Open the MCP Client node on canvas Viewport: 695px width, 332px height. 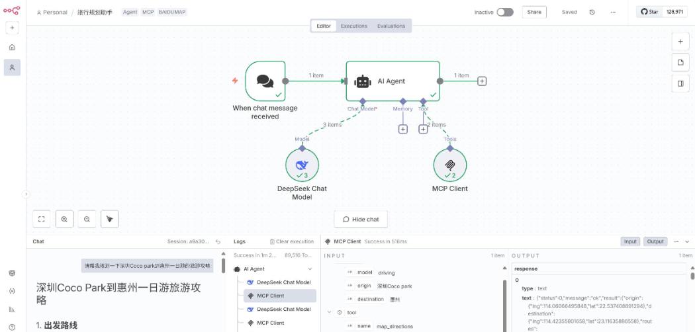(x=450, y=165)
